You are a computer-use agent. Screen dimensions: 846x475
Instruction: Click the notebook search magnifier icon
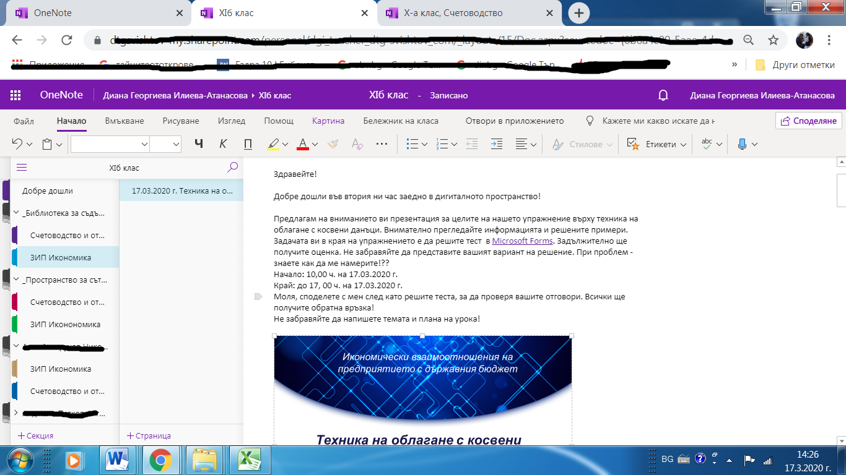coord(232,167)
